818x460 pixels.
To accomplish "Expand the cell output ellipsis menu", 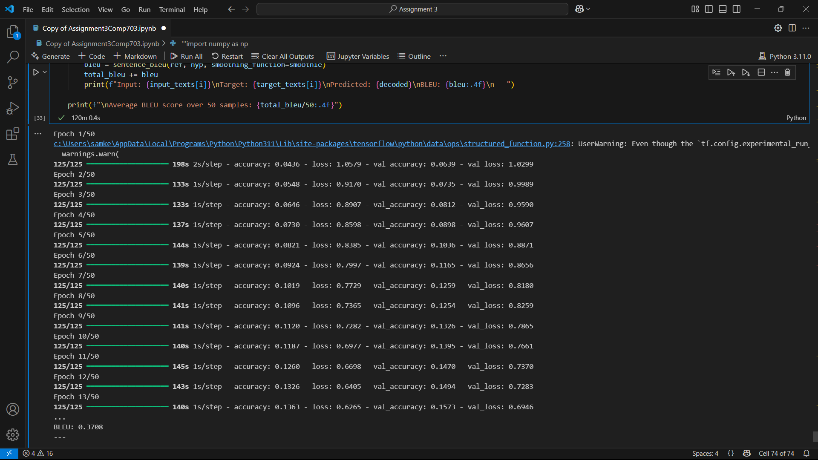I will point(38,134).
